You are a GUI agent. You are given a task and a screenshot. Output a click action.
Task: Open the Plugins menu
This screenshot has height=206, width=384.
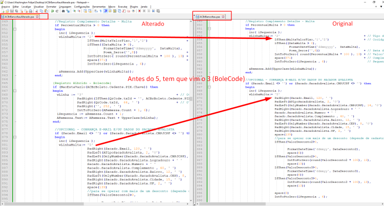[x=134, y=7]
